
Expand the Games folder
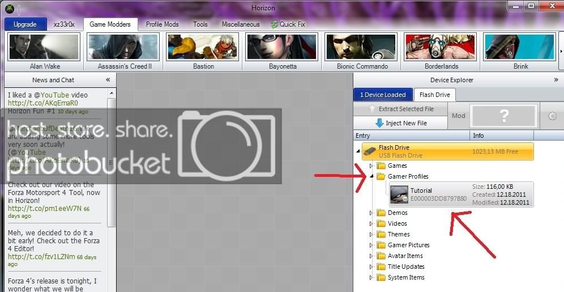(x=371, y=166)
